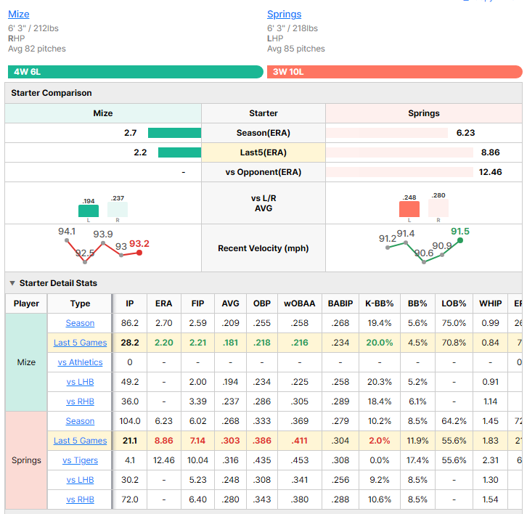This screenshot has width=527, height=514.
Task: Click Mize's Last5 ERA green bar
Action: coord(179,152)
